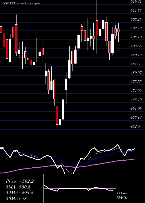Select the 511.78 price axis label
This screenshot has width=145, height=203.
[136, 10]
